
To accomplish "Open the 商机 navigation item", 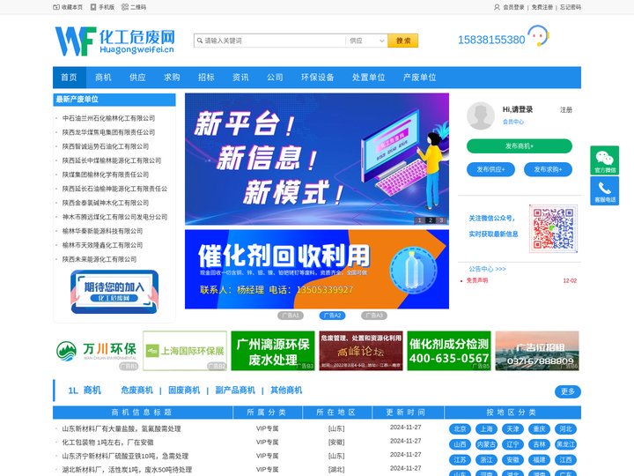I will [103, 78].
